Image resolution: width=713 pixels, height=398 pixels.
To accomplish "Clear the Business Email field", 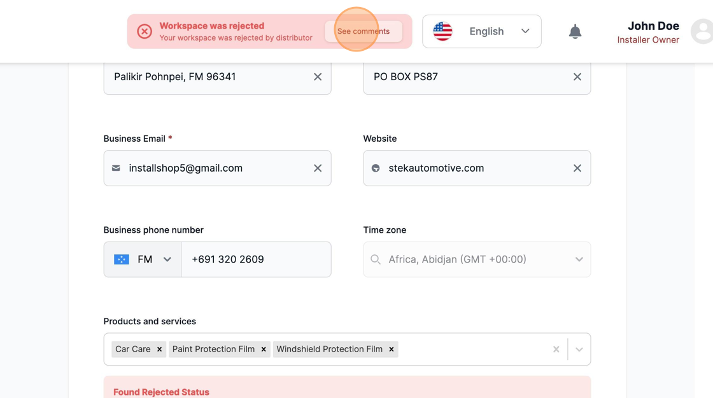I will tap(318, 168).
